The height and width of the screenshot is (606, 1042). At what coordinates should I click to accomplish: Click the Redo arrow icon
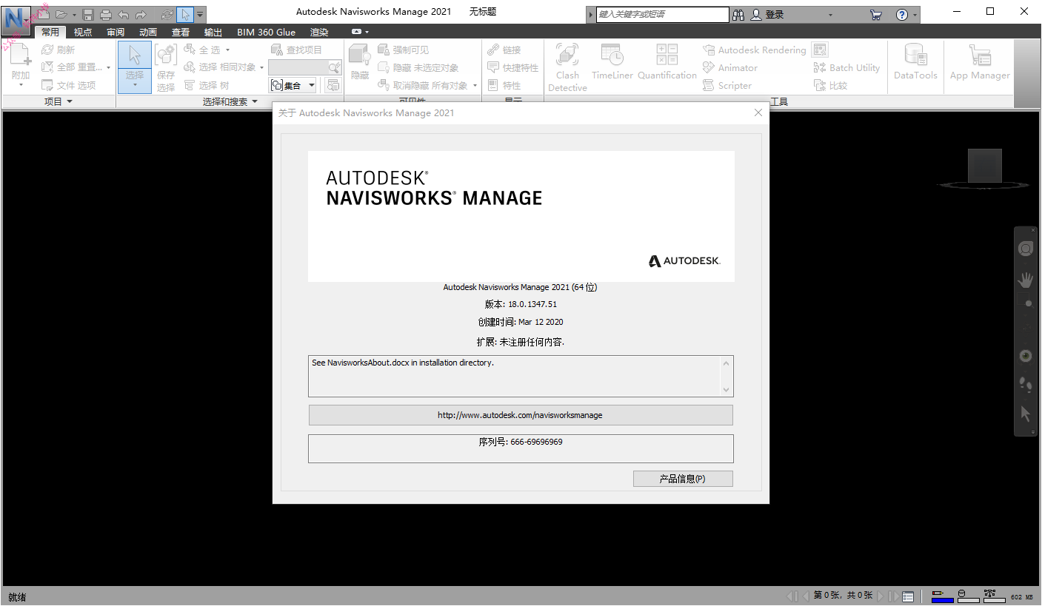click(x=141, y=14)
